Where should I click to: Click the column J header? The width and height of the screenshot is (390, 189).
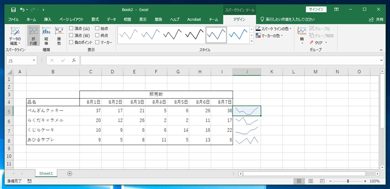pos(247,72)
